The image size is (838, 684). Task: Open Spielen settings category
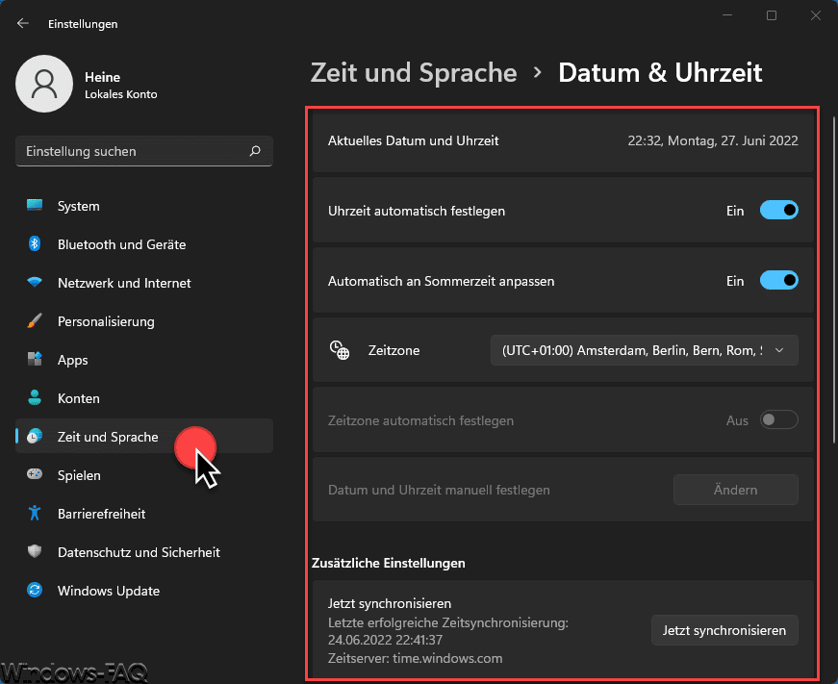coord(144,475)
